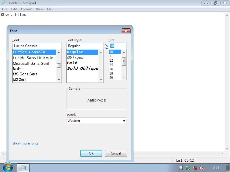230x172 pixels.
Task: Select size 18 in list
Action: (x=115, y=73)
